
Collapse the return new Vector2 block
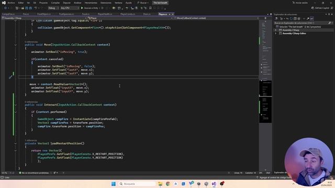[x=15, y=151]
